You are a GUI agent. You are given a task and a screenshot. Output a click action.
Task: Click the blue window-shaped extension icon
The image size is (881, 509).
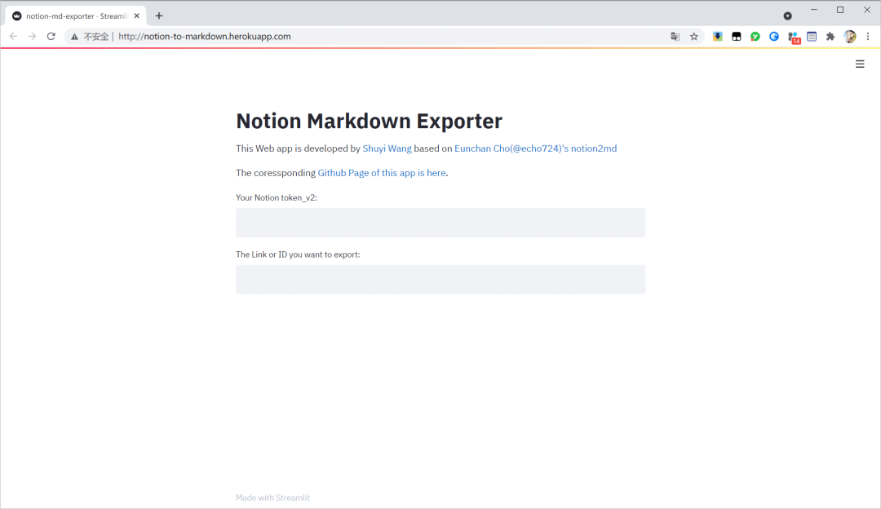pos(812,37)
